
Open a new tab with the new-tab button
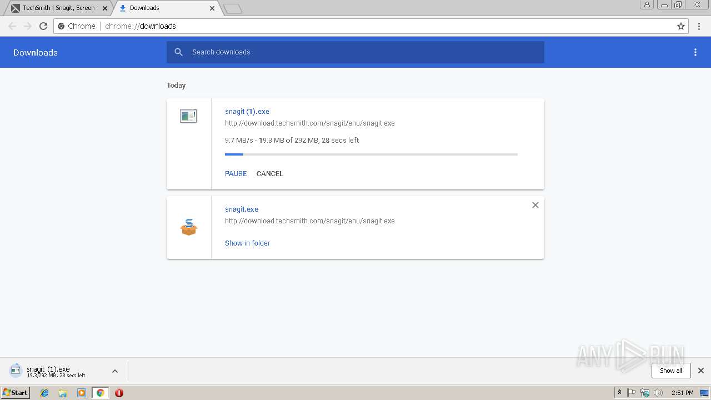232,8
